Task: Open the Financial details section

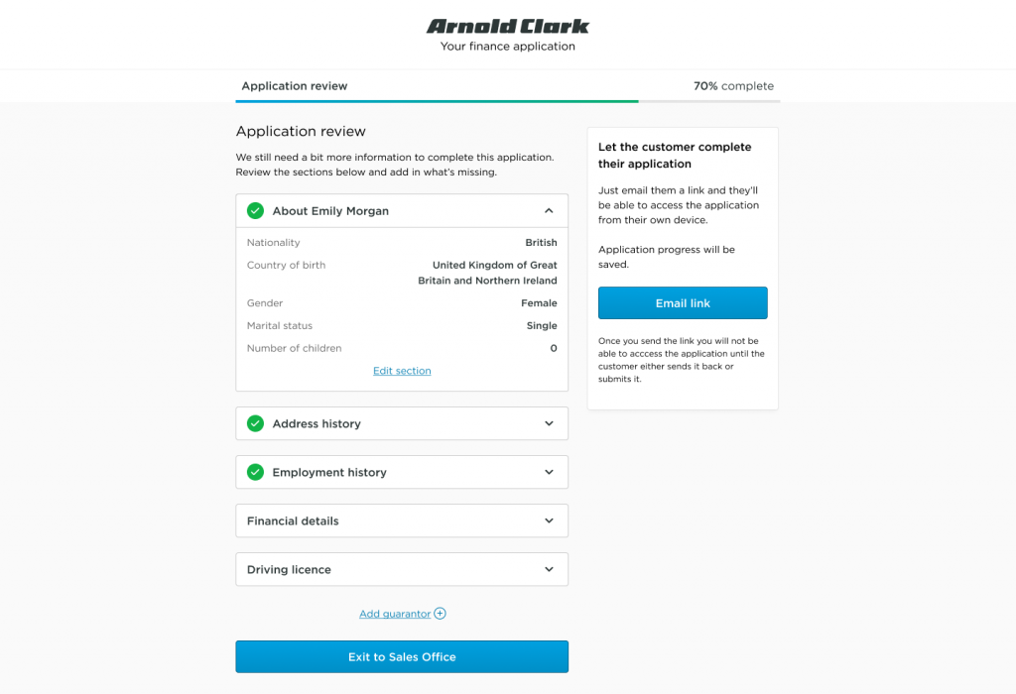Action: (x=549, y=520)
